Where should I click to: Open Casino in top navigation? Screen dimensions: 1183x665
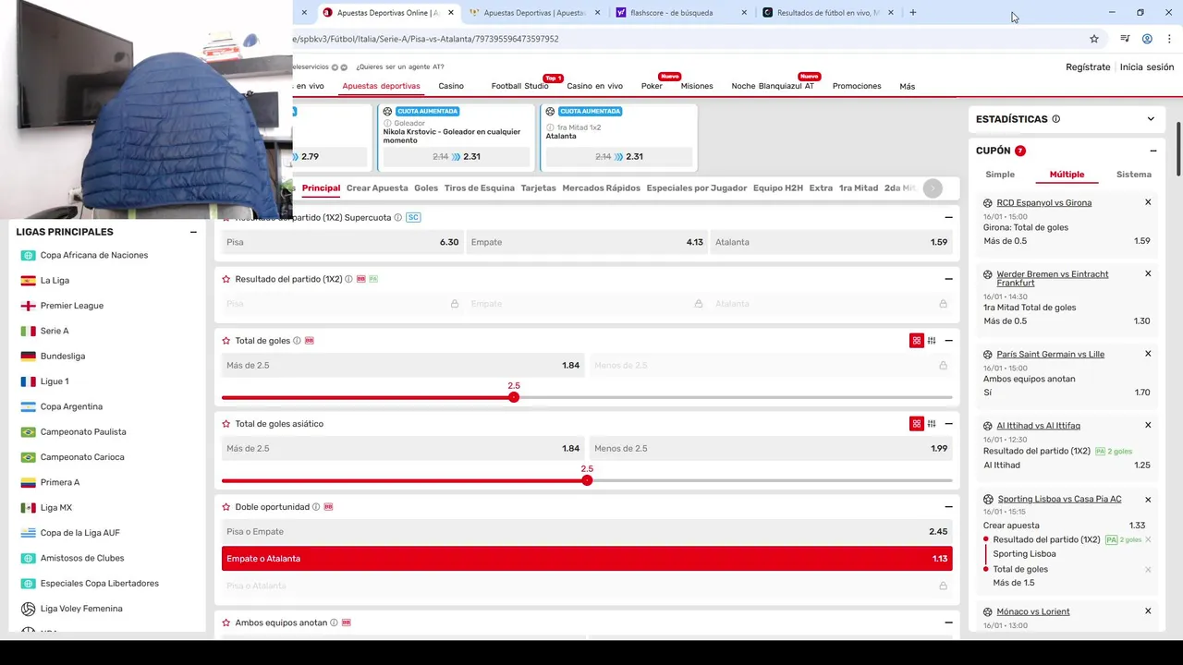(451, 86)
